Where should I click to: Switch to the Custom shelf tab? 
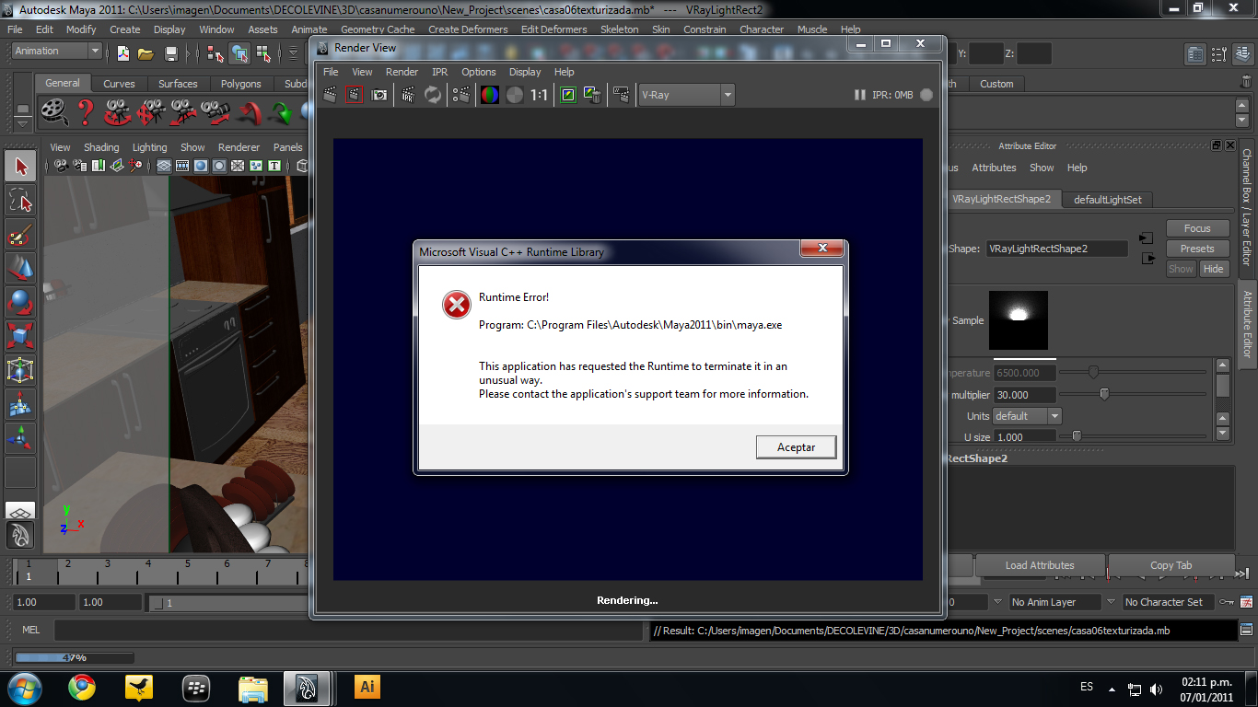[996, 84]
